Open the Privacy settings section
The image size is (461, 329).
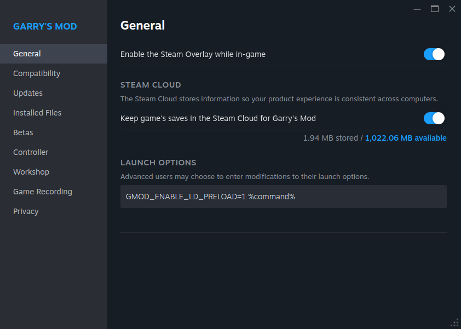click(26, 211)
